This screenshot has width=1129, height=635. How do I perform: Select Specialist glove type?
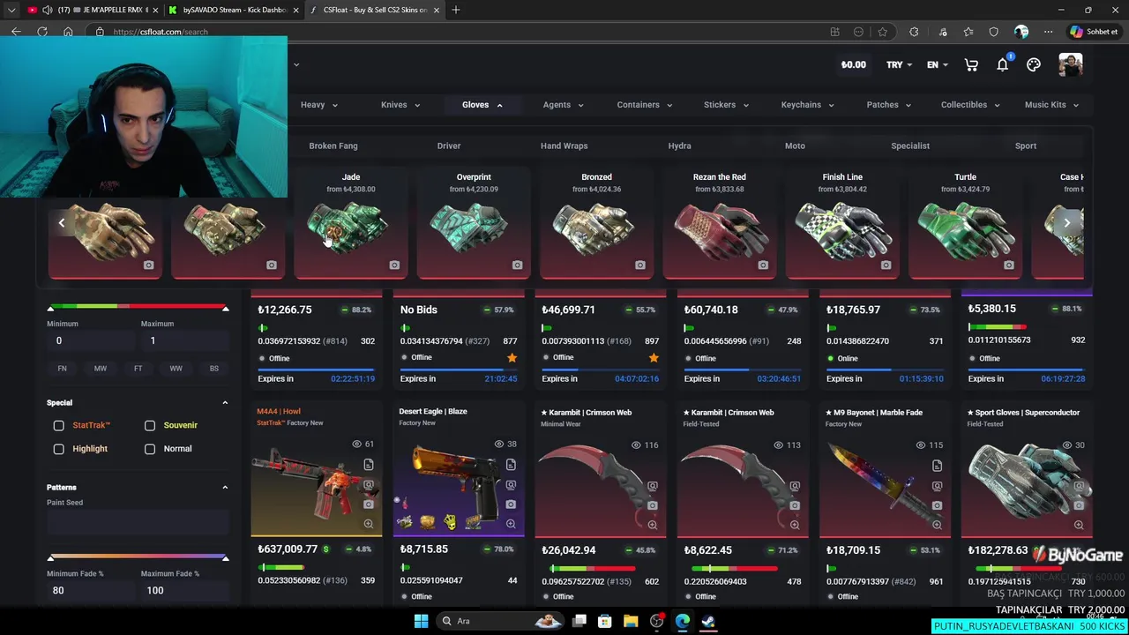[910, 146]
